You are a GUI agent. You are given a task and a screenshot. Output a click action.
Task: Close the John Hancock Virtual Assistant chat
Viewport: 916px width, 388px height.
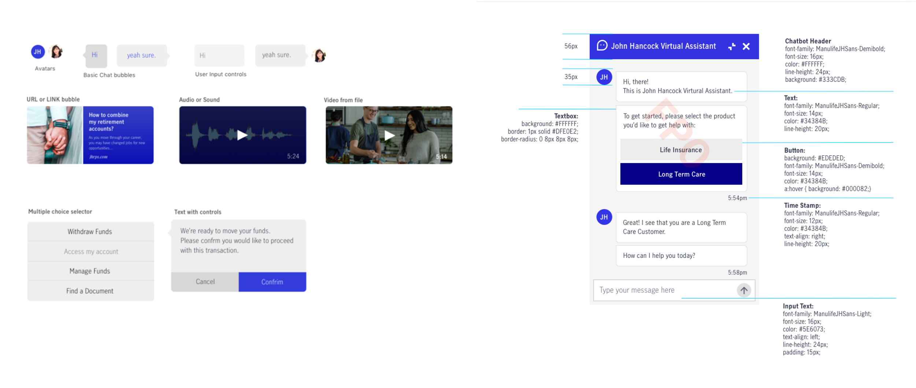tap(746, 47)
